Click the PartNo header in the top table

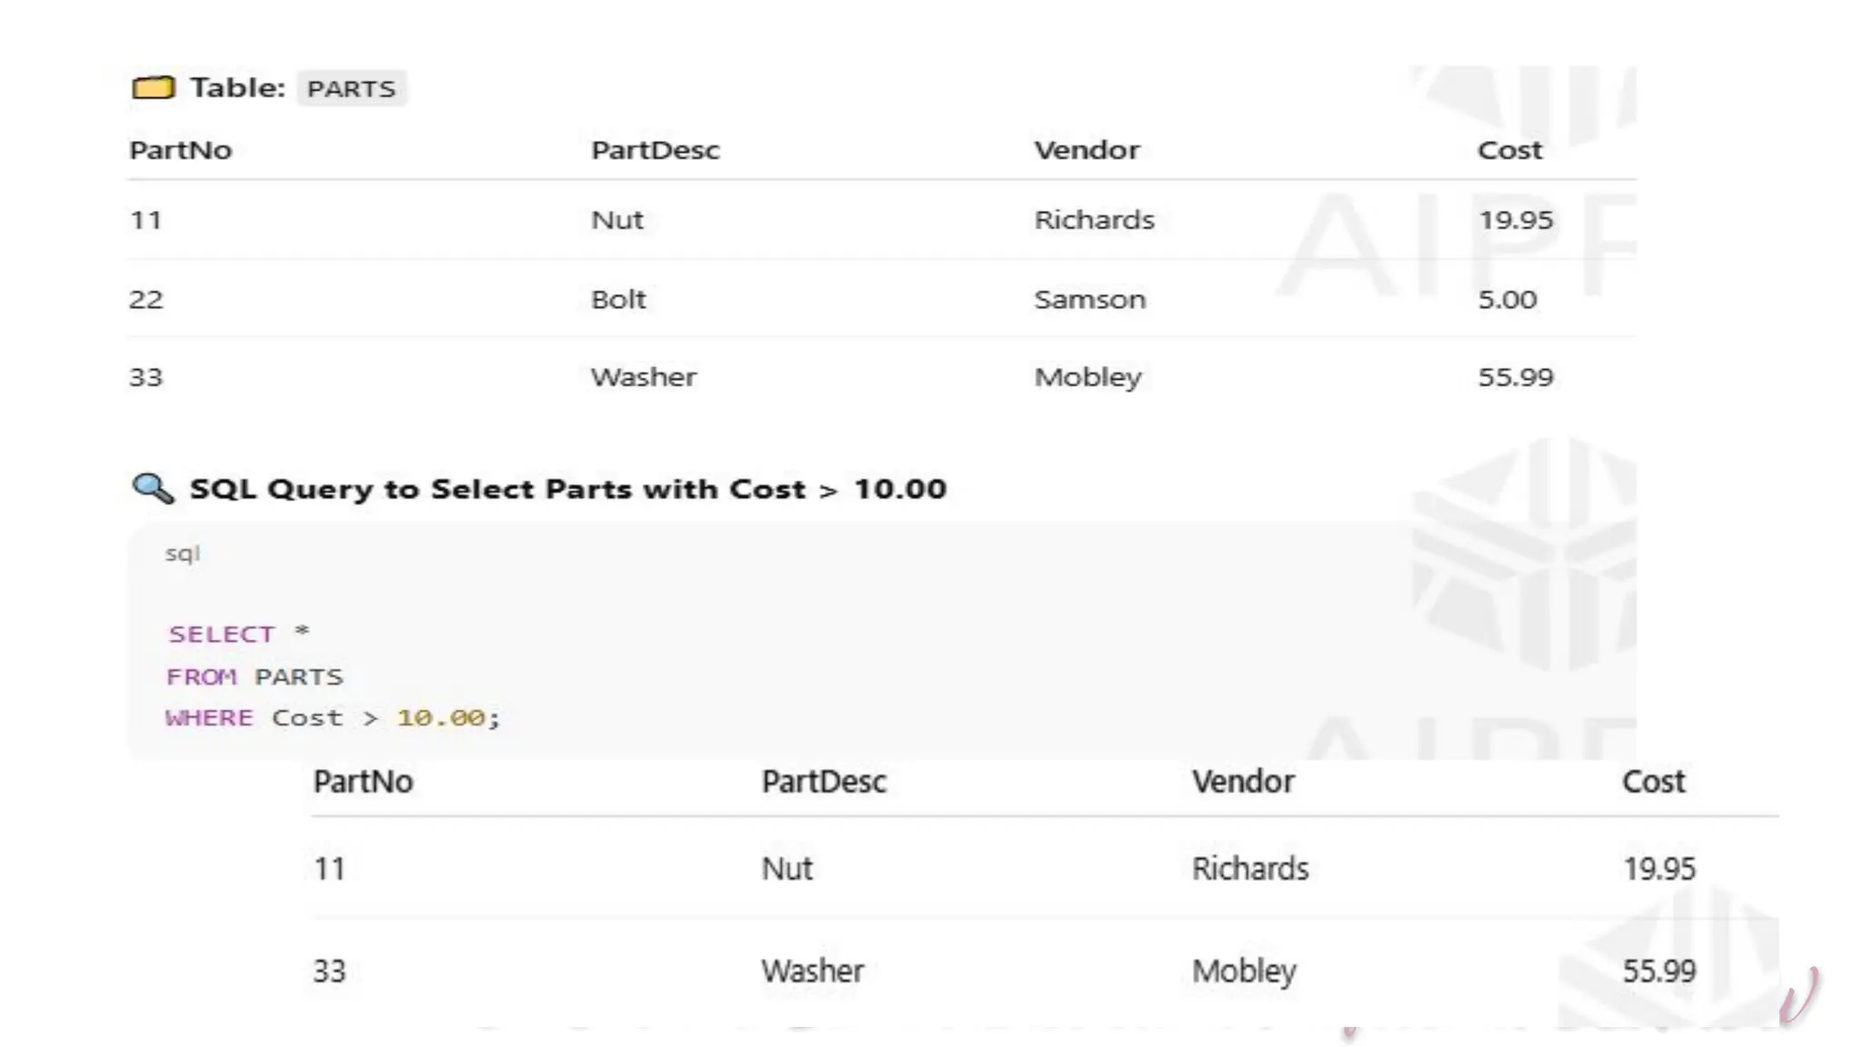(180, 150)
